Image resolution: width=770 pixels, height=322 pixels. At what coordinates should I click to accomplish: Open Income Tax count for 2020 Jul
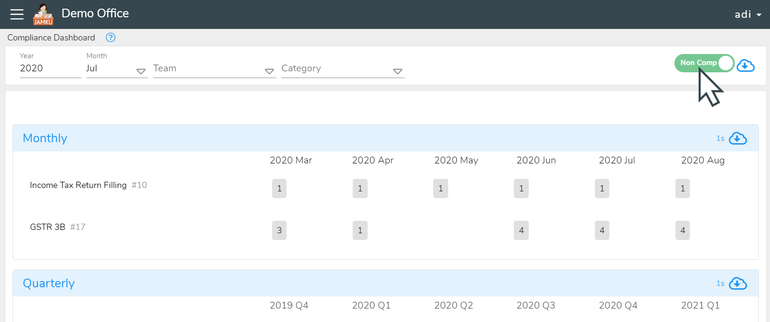coord(602,188)
